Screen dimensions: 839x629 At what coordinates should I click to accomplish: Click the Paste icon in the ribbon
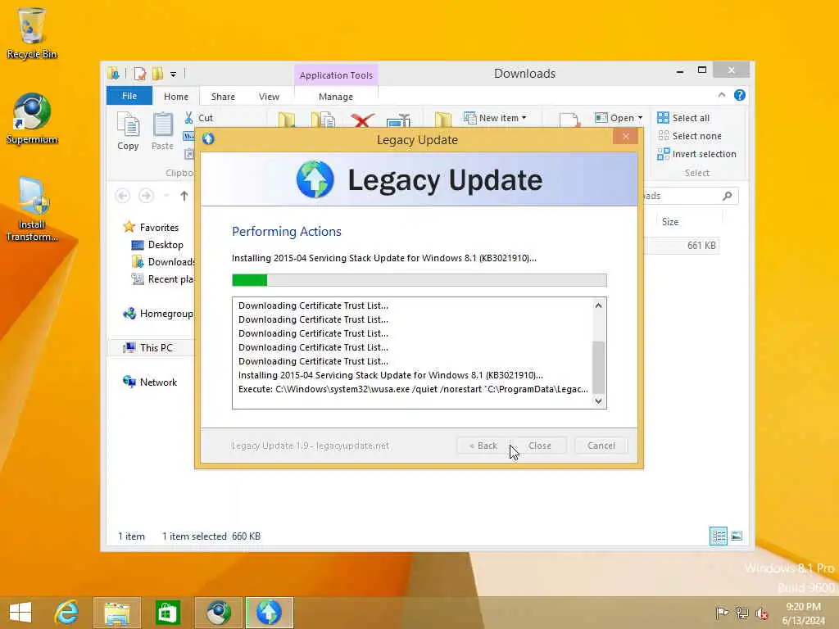[162, 130]
